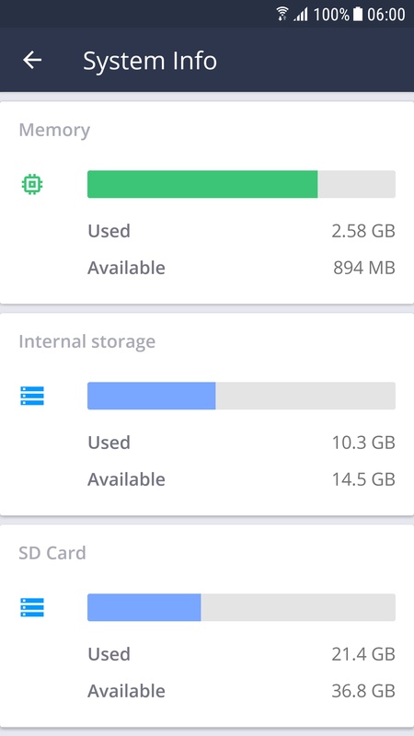Click the Internal storage heading
Image resolution: width=414 pixels, height=736 pixels.
(86, 341)
